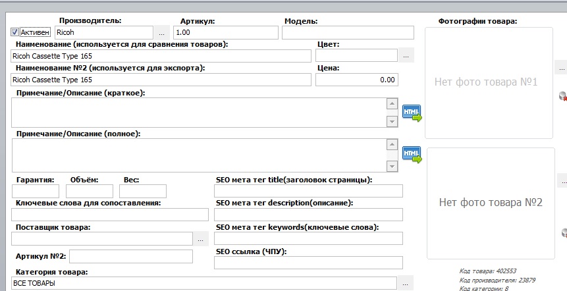This screenshot has height=291, width=567.
Task: Click the SEO meta title field
Action: (x=308, y=191)
